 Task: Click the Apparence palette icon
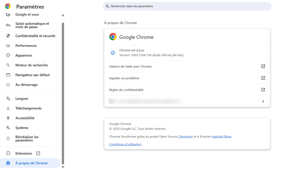click(8, 55)
